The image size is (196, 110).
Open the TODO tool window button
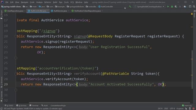pyautogui.click(x=9, y=106)
